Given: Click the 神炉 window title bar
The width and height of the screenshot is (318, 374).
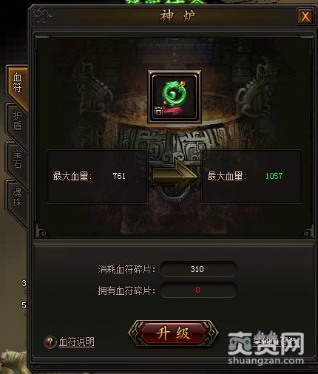Looking at the screenshot, I should tap(172, 16).
